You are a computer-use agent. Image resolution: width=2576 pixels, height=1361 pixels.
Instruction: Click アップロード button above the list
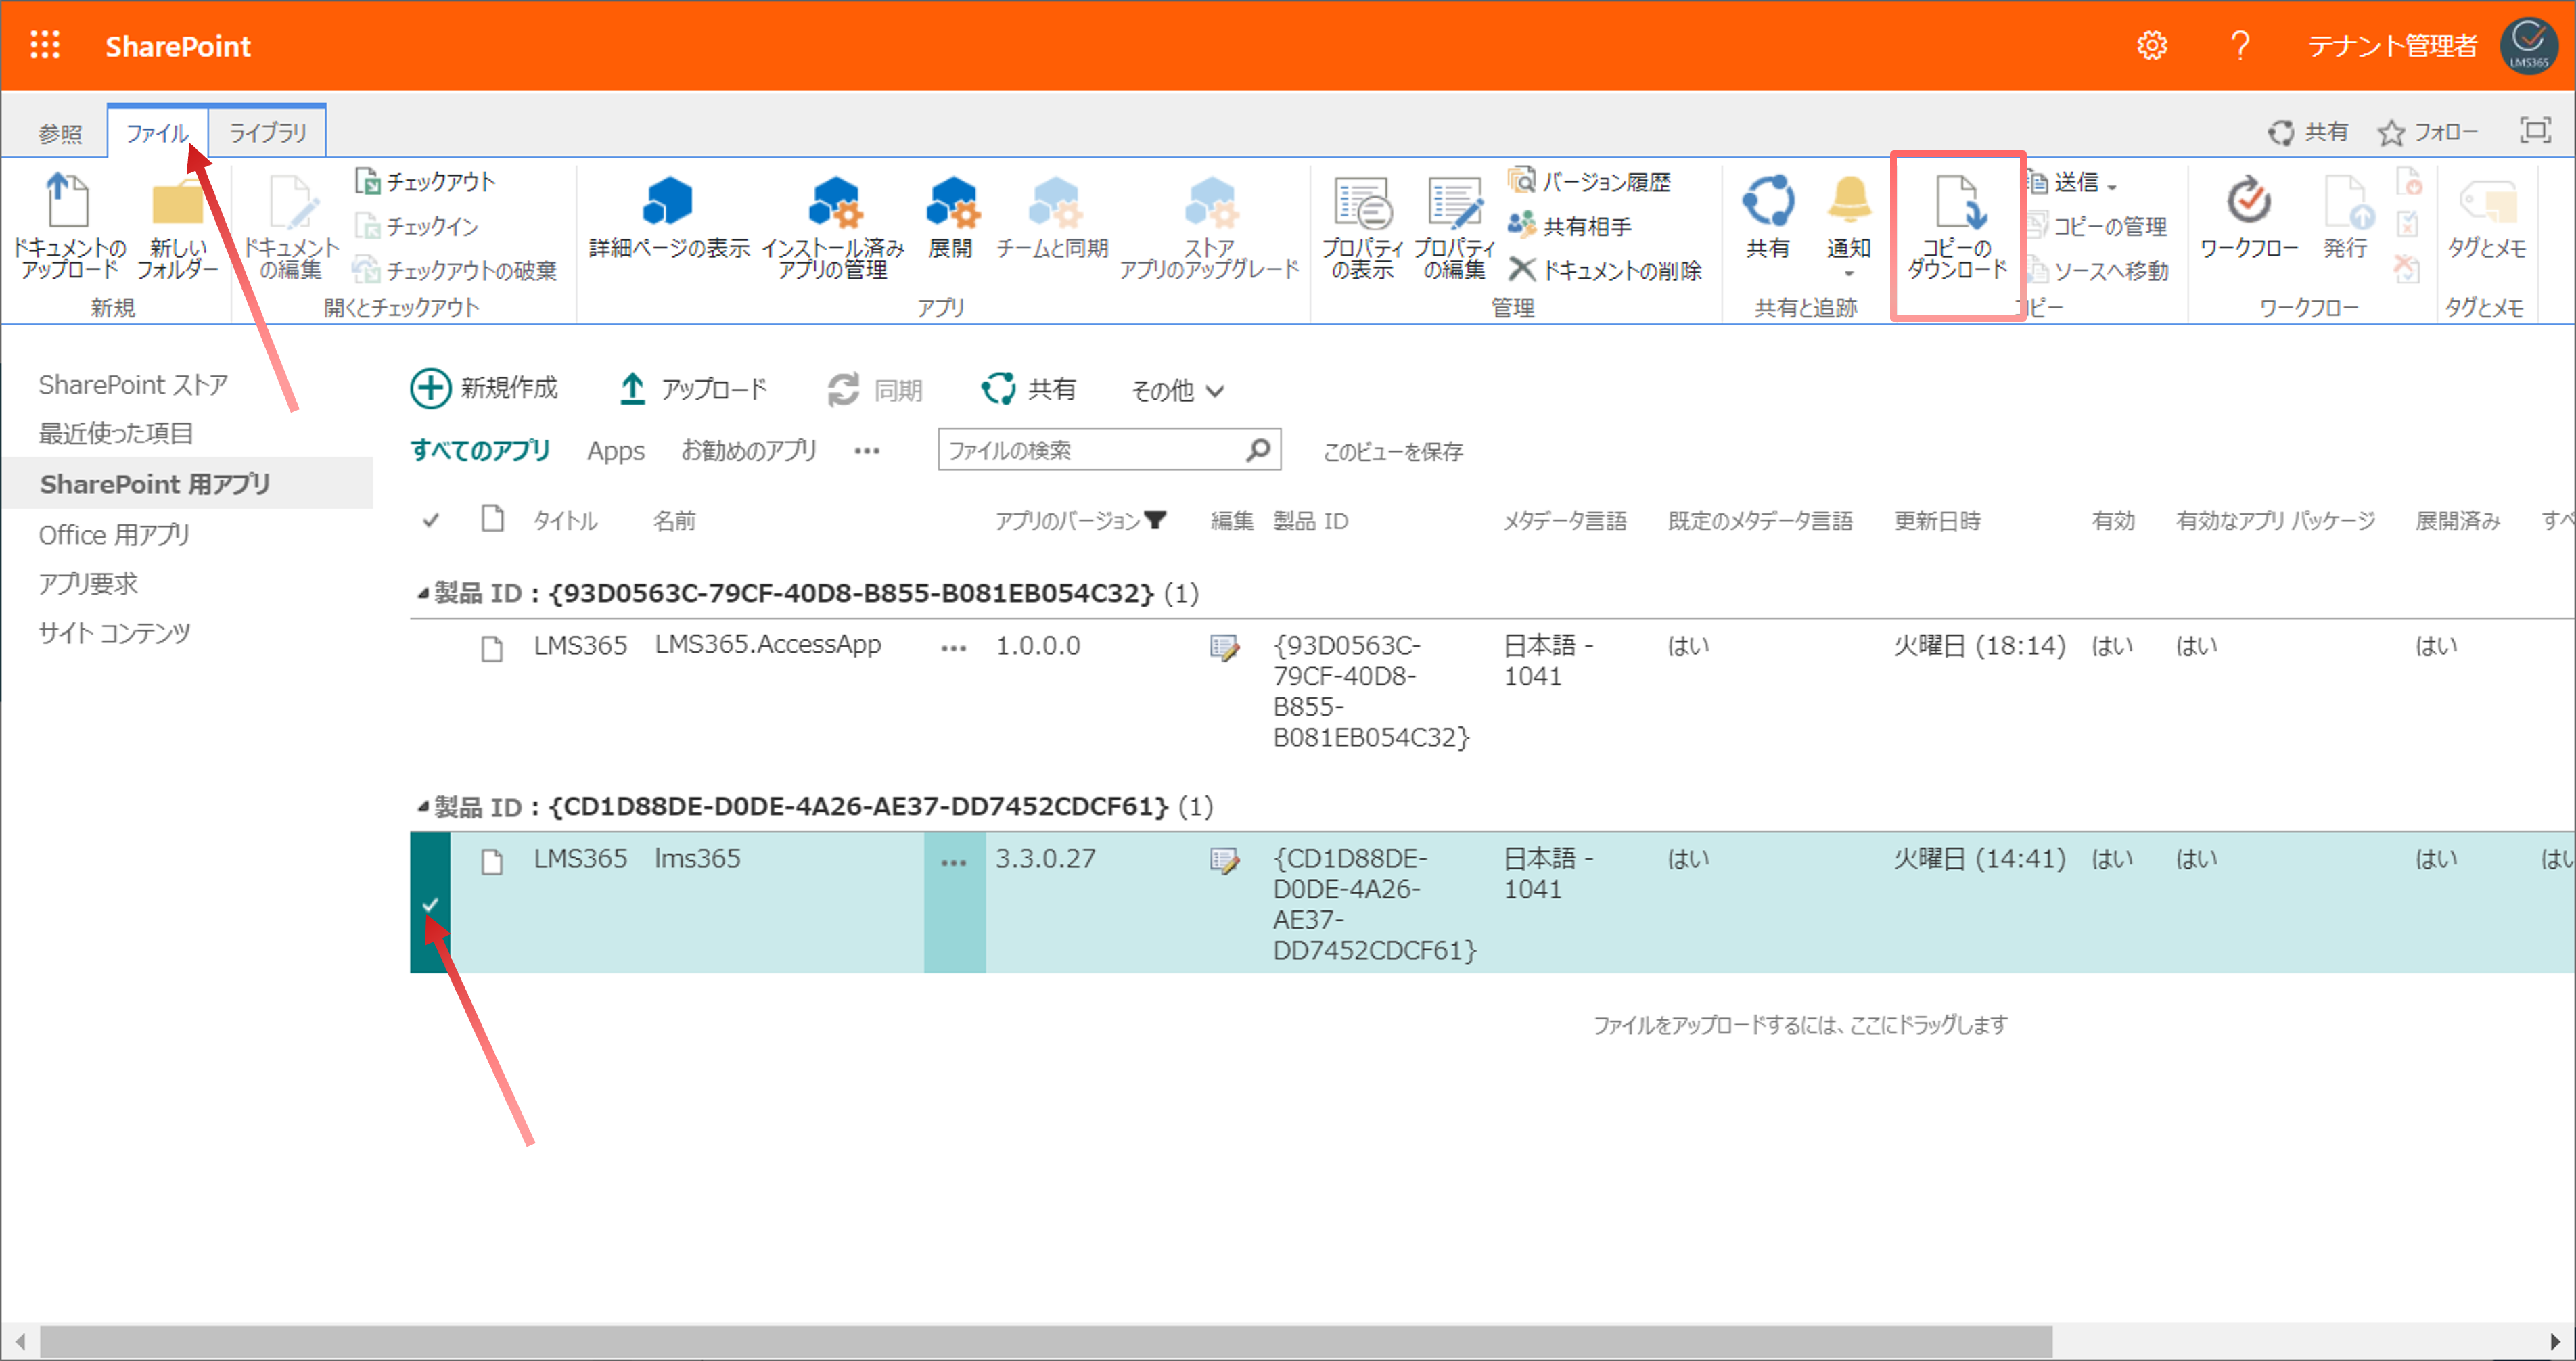(692, 388)
